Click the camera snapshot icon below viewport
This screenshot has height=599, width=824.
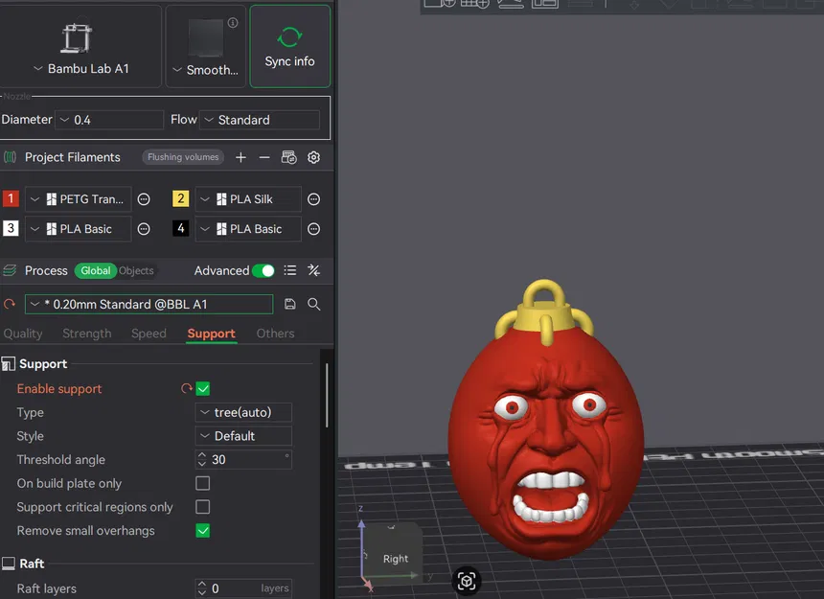466,581
